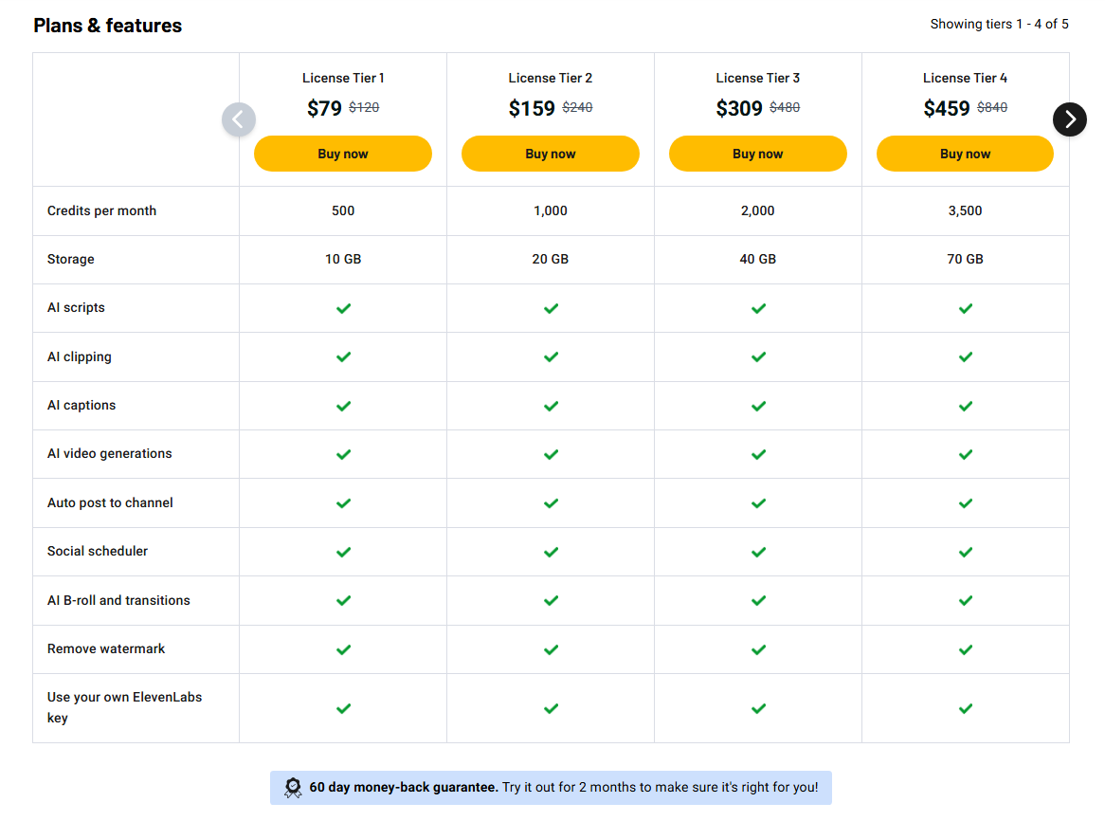Click the AI B-roll and transitions label
The width and height of the screenshot is (1105, 821).
click(x=118, y=600)
